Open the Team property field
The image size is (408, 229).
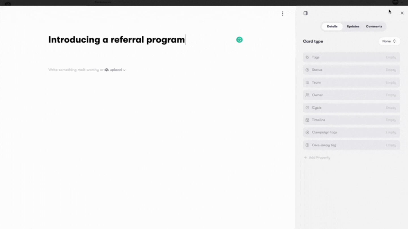click(x=351, y=83)
